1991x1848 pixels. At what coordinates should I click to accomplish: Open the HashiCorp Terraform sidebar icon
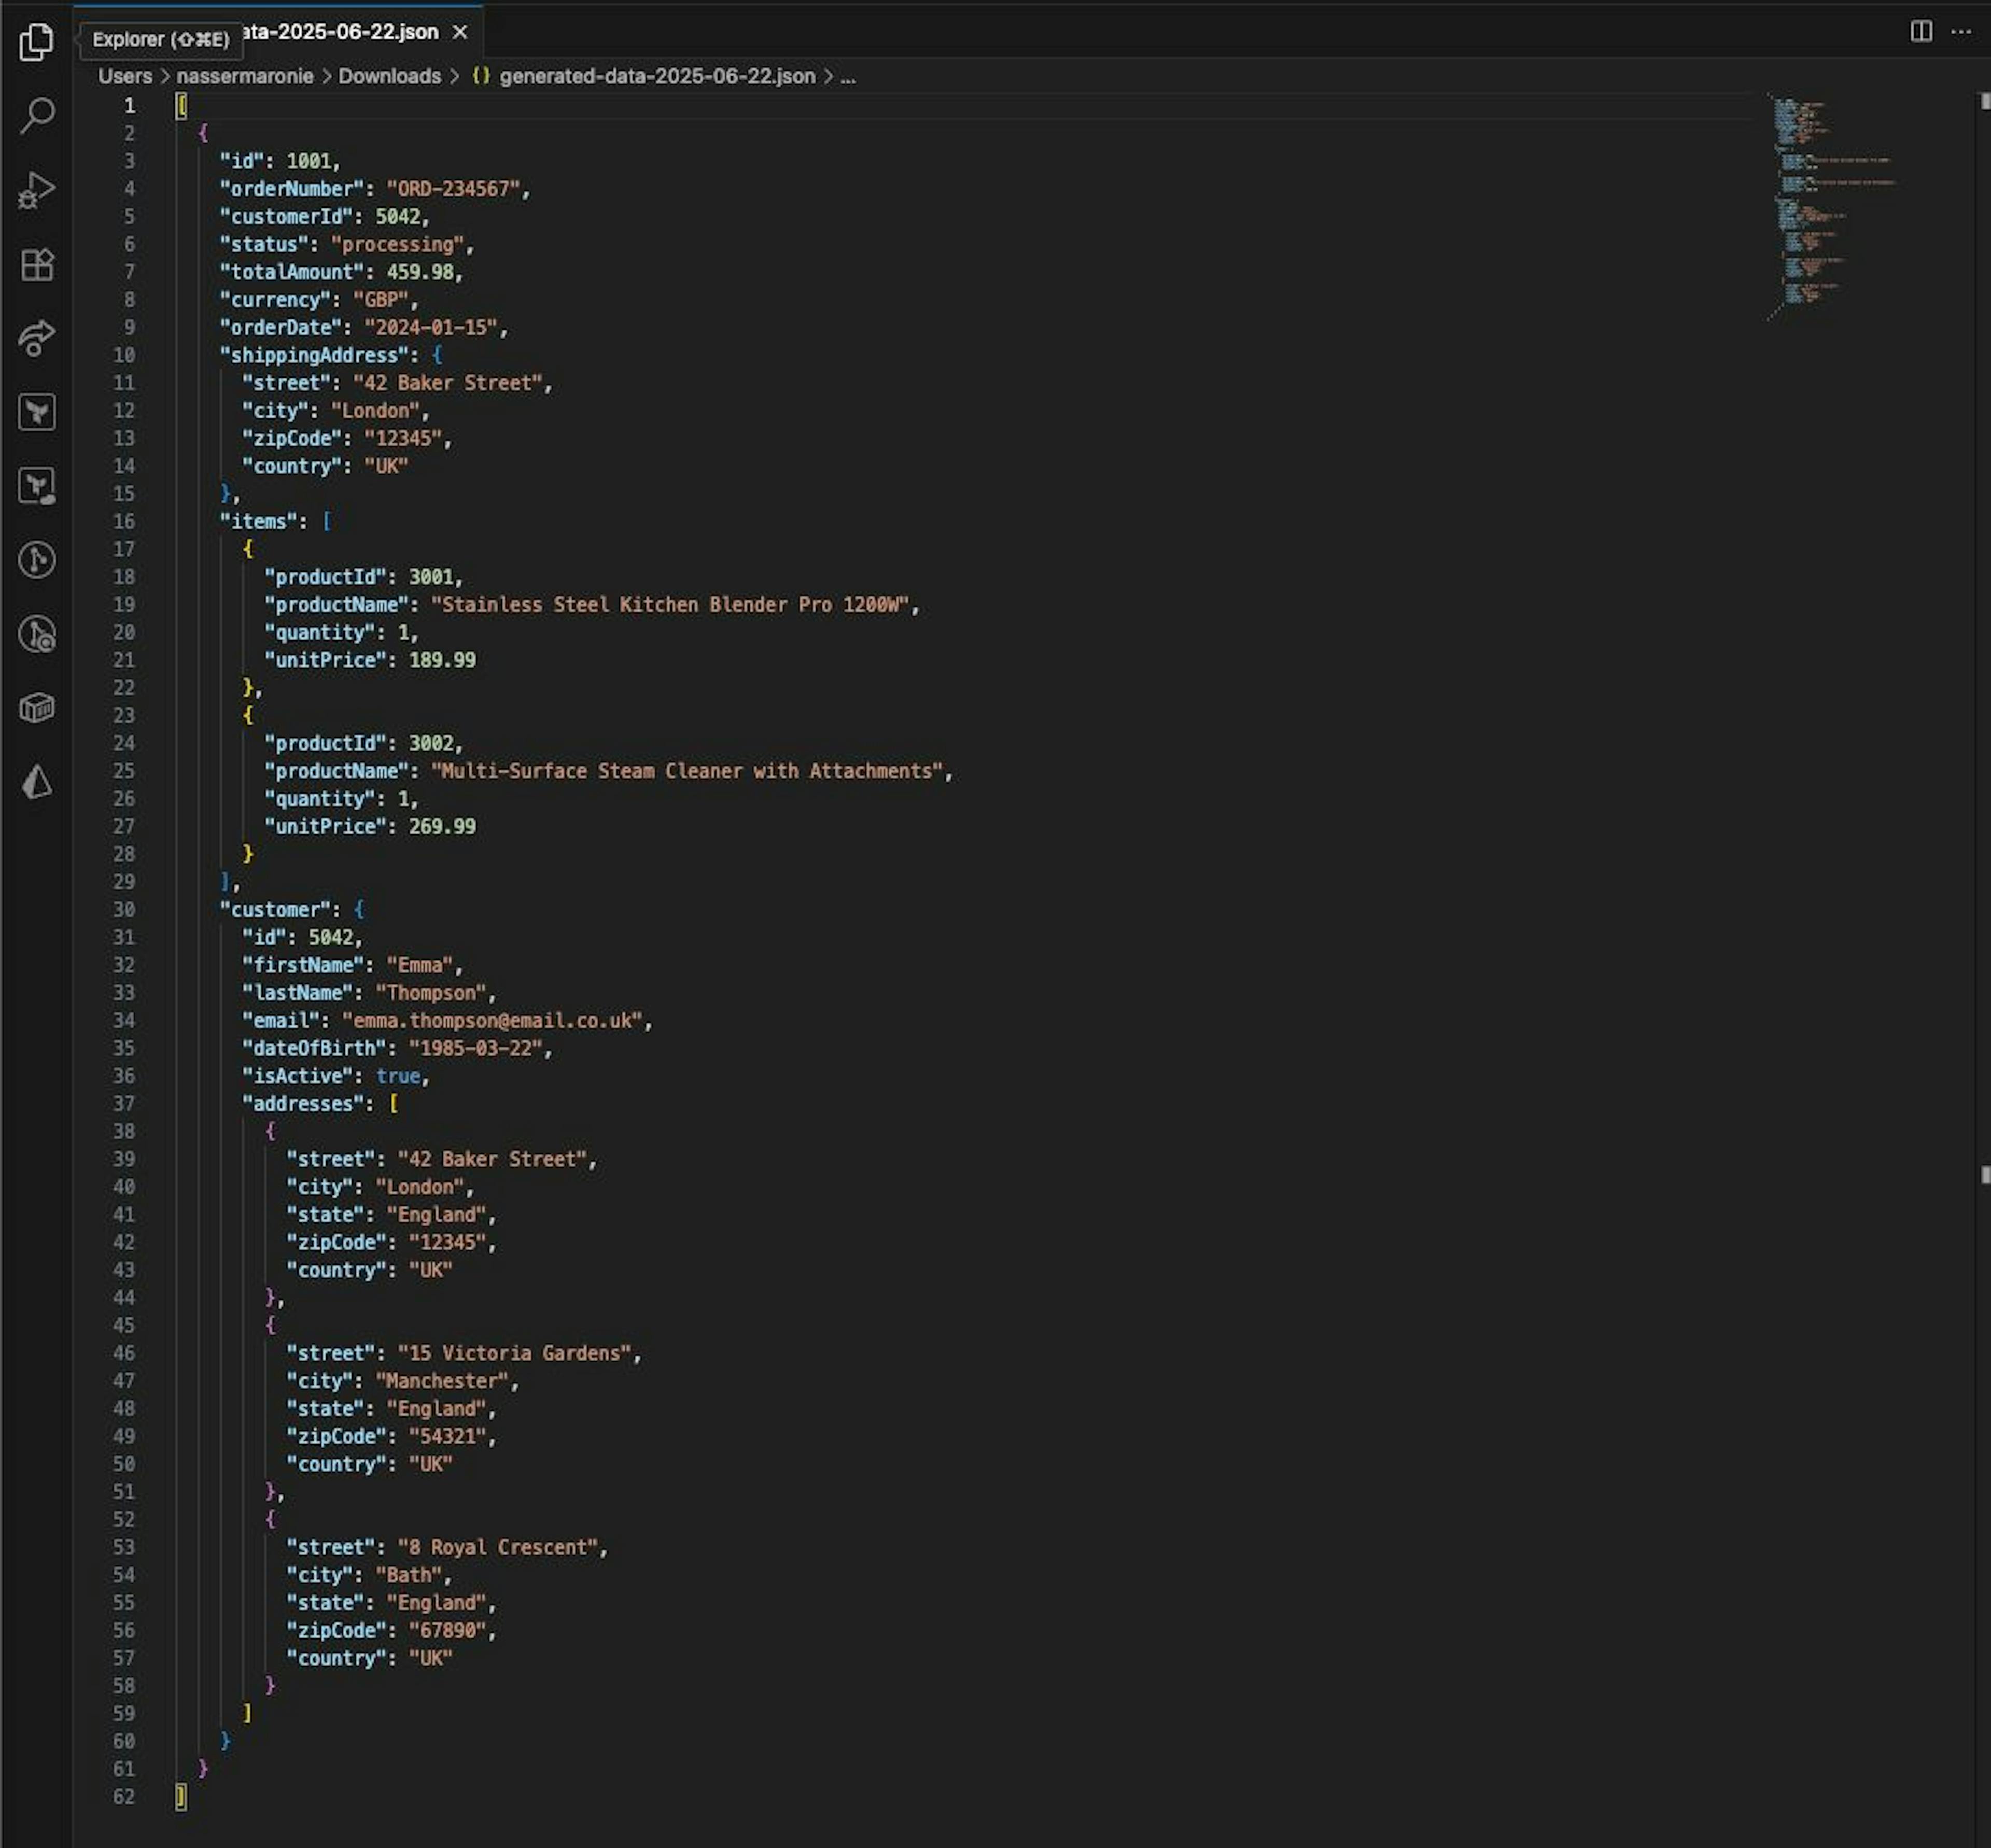pos(36,412)
